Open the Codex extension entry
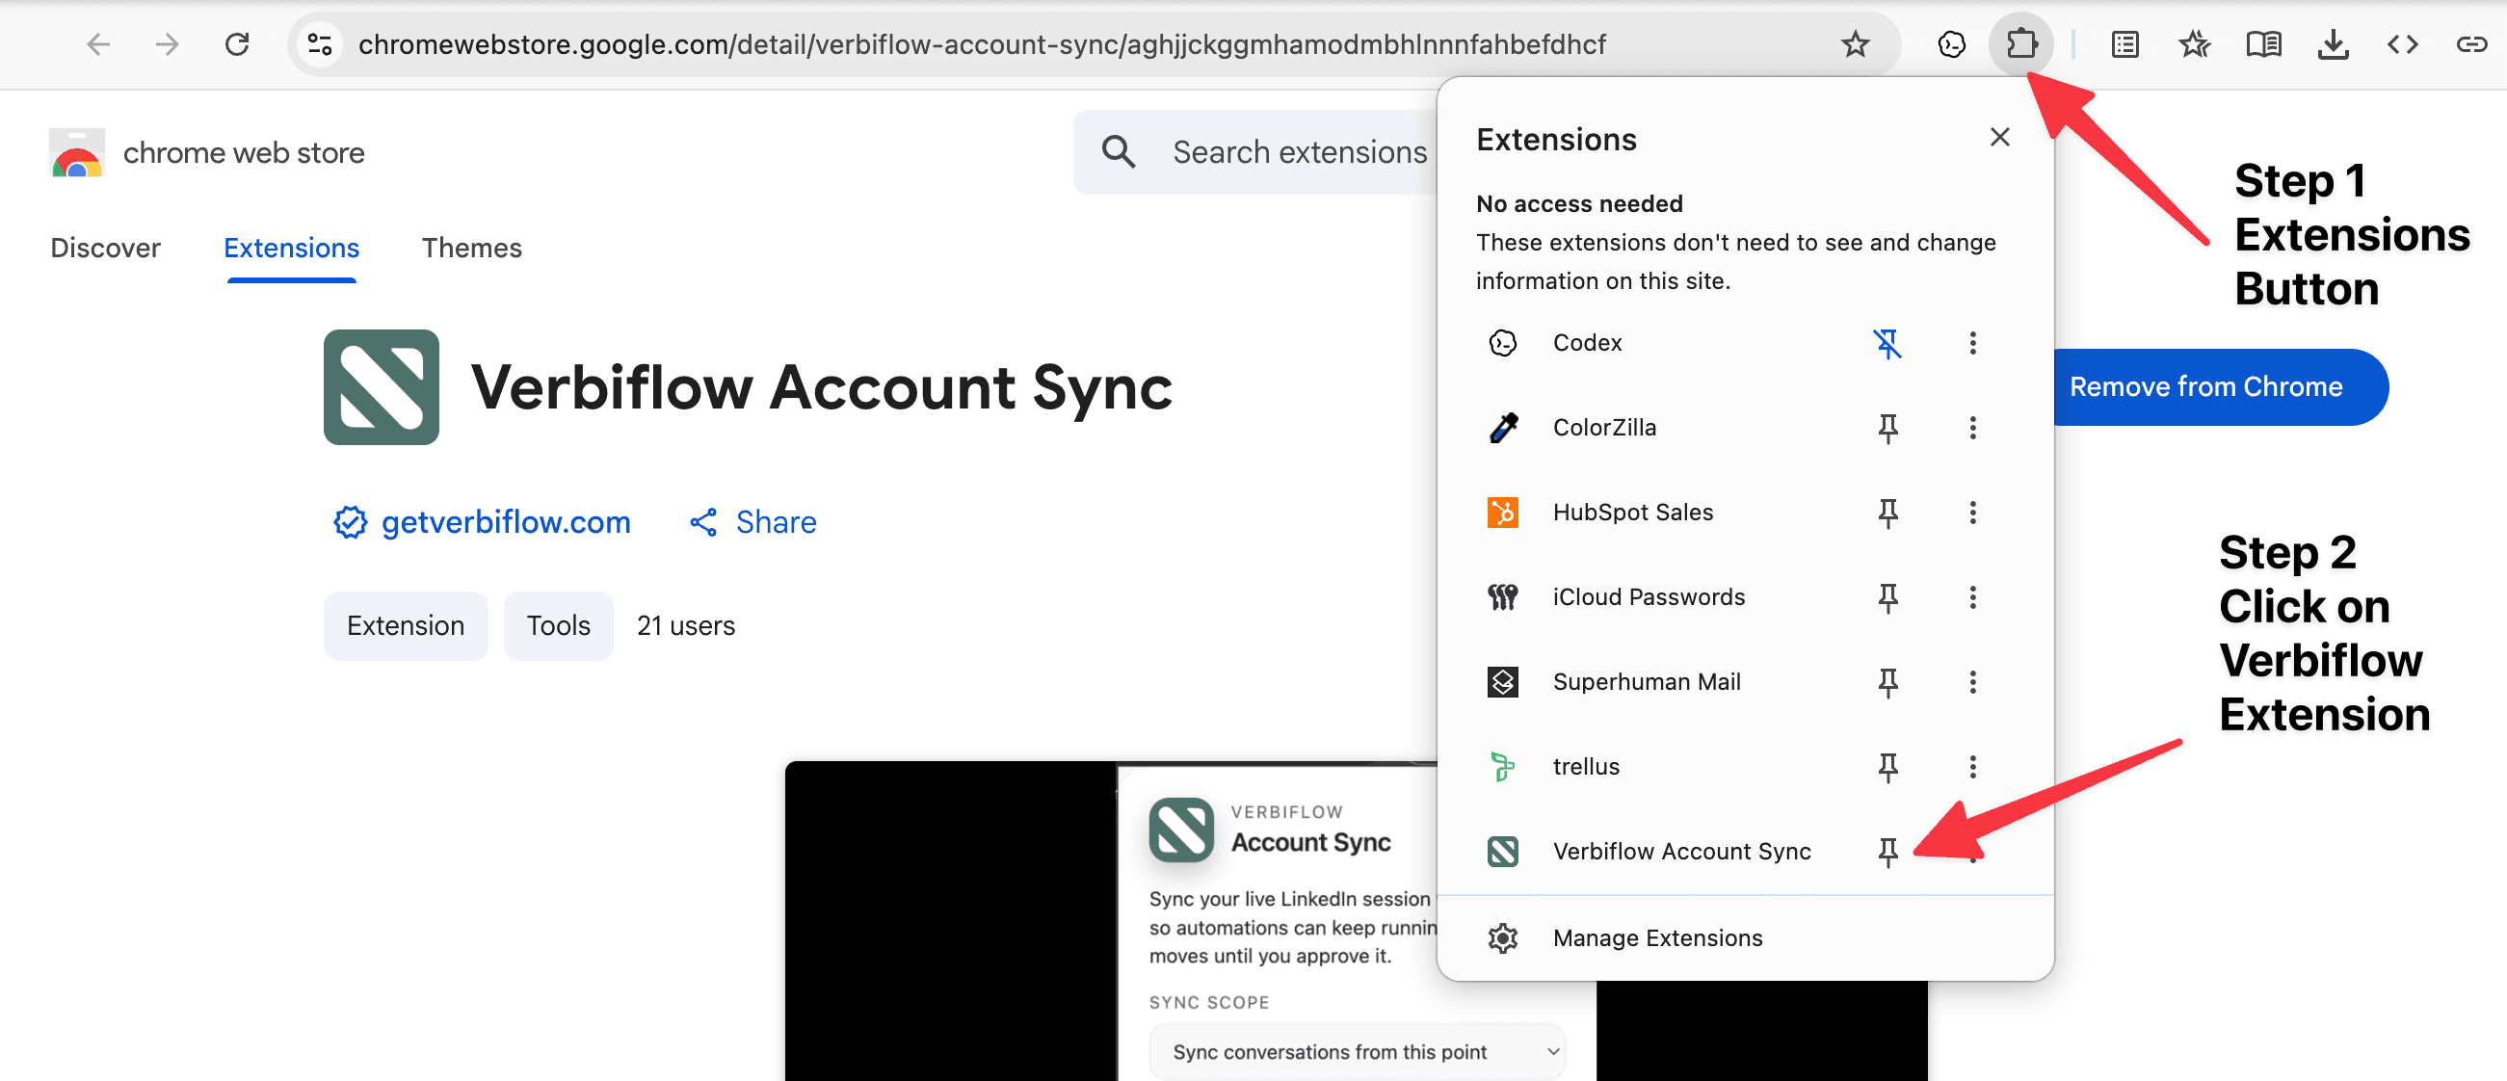Viewport: 2507px width, 1081px height. pos(1586,342)
